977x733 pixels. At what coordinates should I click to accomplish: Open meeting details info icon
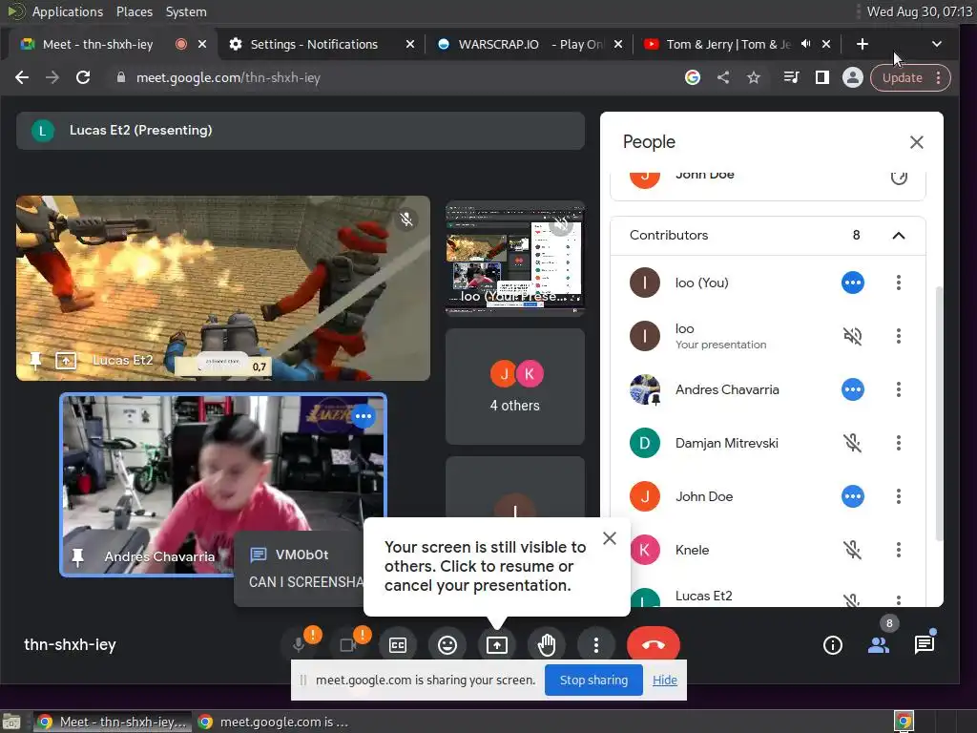click(832, 645)
